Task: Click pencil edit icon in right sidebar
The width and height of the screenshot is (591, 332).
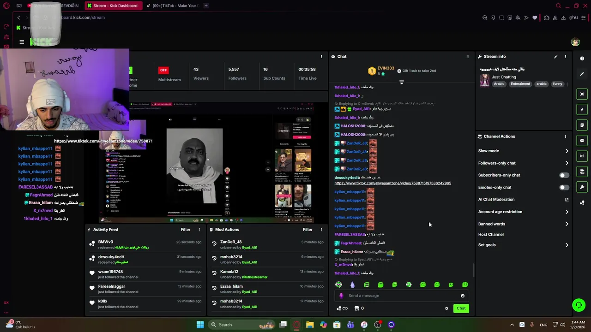Action: (582, 74)
